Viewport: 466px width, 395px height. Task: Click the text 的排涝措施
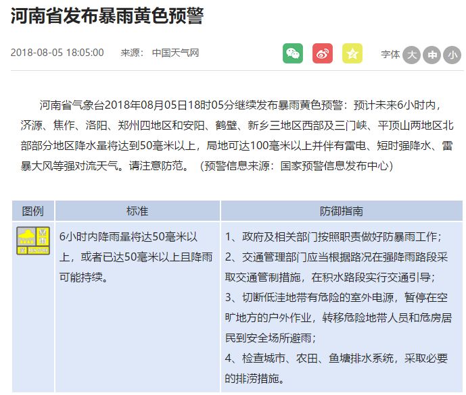[252, 378]
